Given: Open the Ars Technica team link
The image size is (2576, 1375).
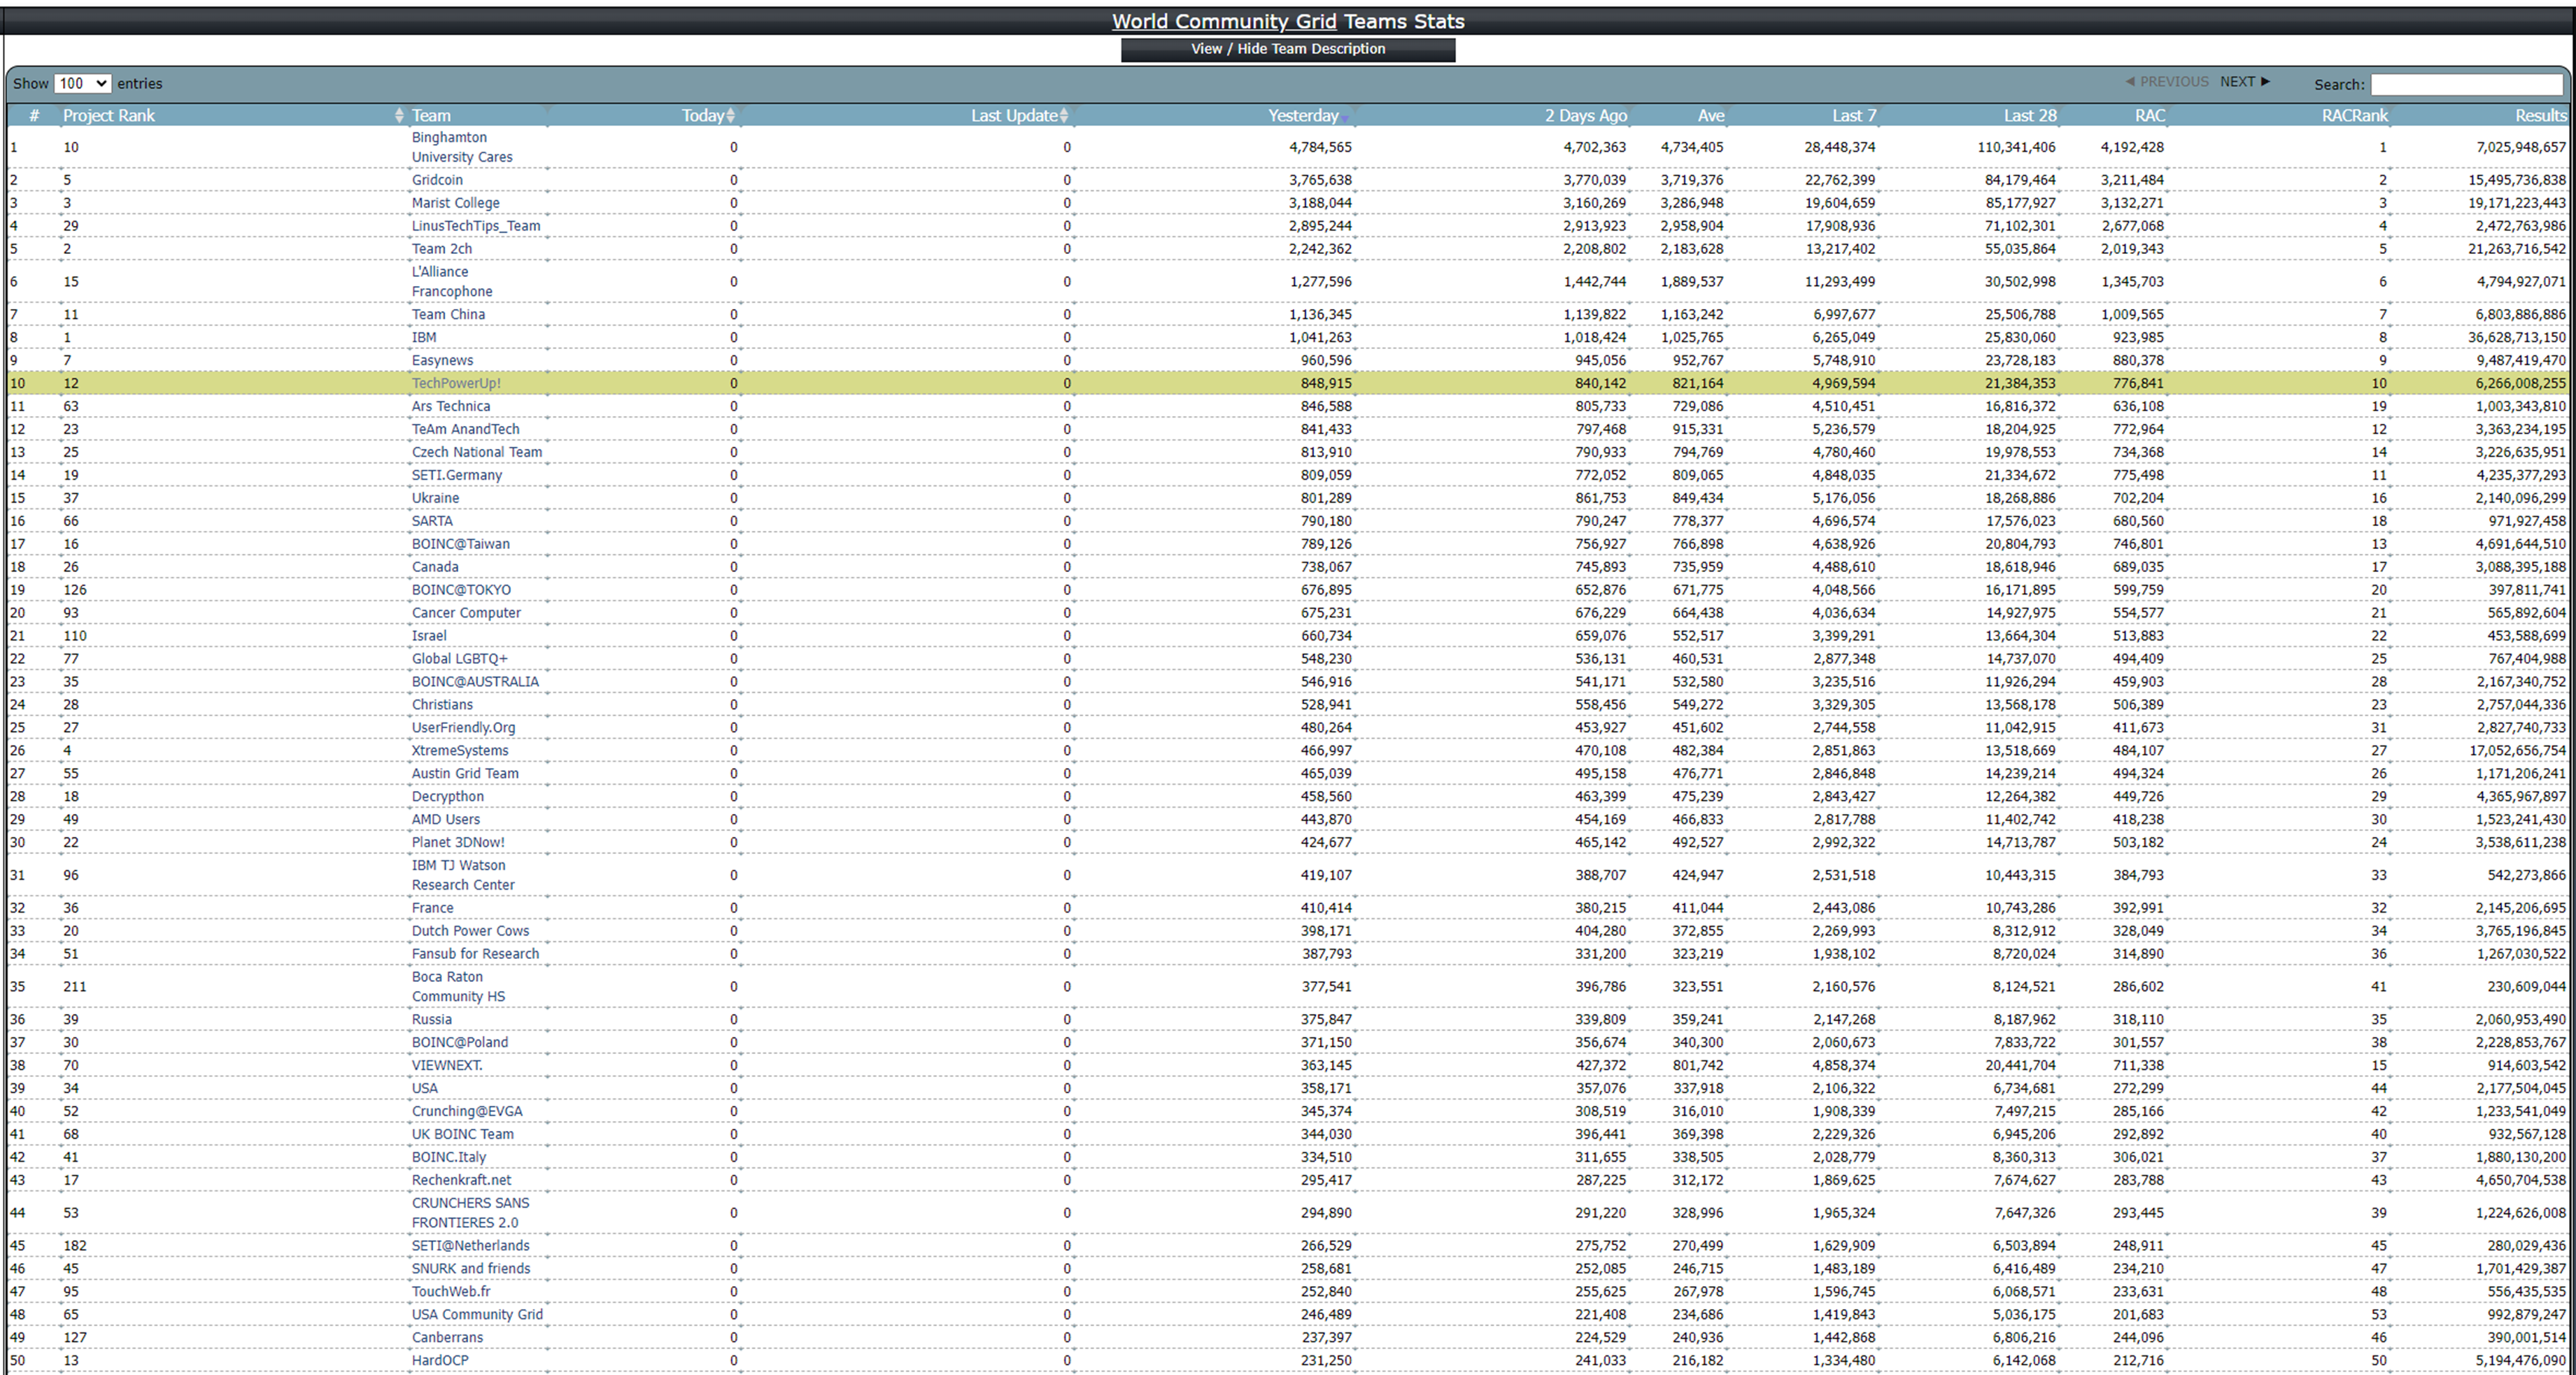Looking at the screenshot, I should click(451, 406).
